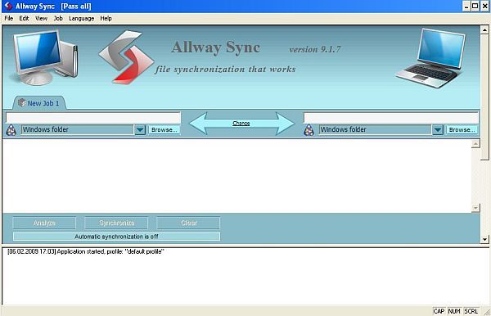Expand left folder type dropdown arrow

tap(140, 129)
